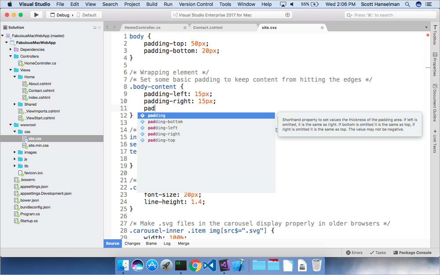This screenshot has width=440, height=275.
Task: Open the Build menu
Action: click(152, 4)
